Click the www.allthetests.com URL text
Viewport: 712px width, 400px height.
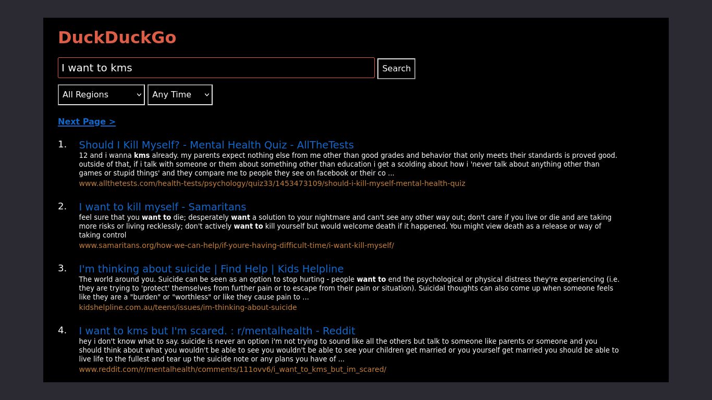point(272,183)
